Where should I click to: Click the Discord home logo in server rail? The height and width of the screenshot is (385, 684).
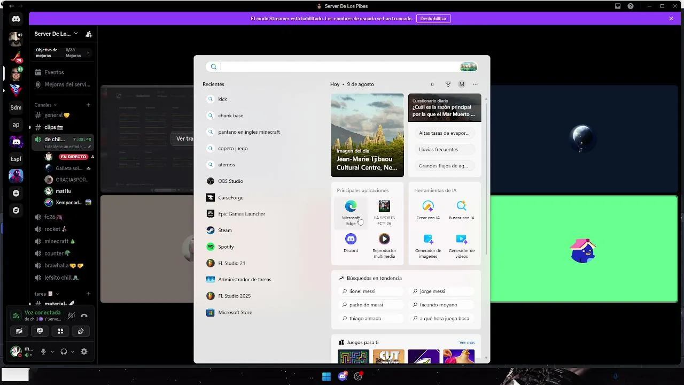[x=16, y=19]
